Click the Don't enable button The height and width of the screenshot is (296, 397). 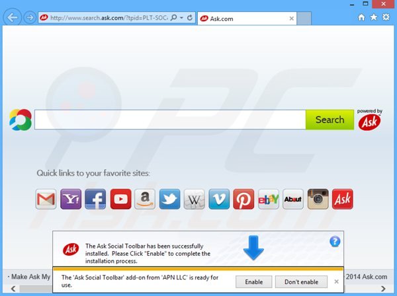pos(301,281)
